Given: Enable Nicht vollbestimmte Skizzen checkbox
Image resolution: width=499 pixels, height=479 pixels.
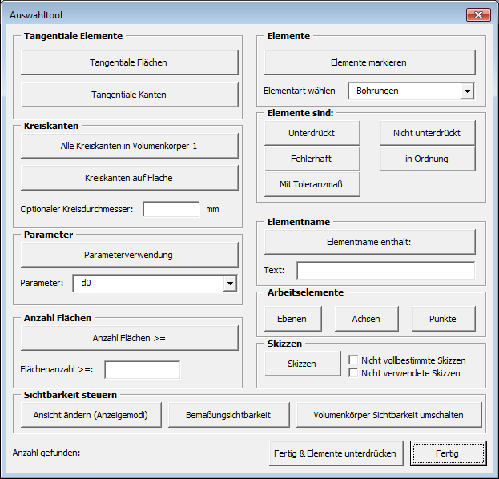Looking at the screenshot, I should (x=353, y=360).
